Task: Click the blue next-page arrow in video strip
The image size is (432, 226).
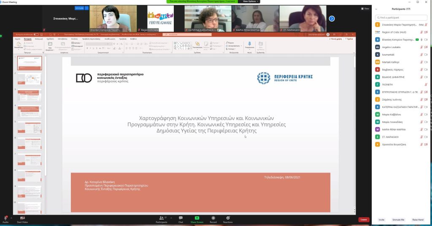Action: (x=332, y=19)
